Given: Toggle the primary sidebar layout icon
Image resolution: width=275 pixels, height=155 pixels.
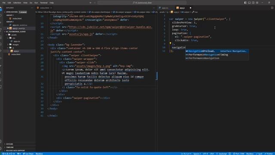Looking at the screenshot, I should click(245, 3).
